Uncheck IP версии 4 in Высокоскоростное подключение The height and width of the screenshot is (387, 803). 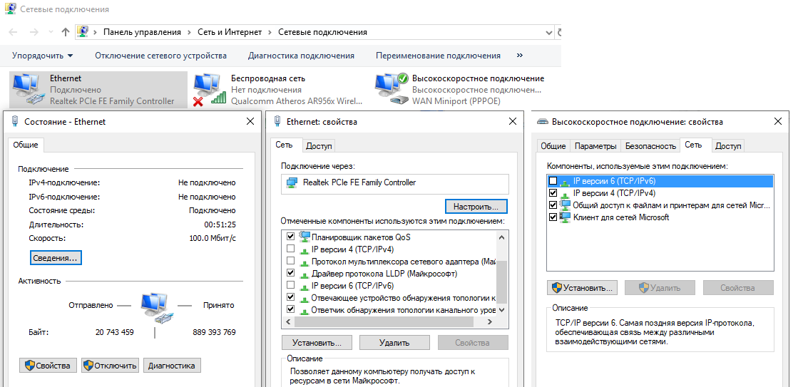tap(553, 193)
